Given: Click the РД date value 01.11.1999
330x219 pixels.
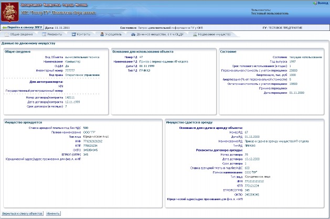Looking at the screenshot, I should coord(147,66).
